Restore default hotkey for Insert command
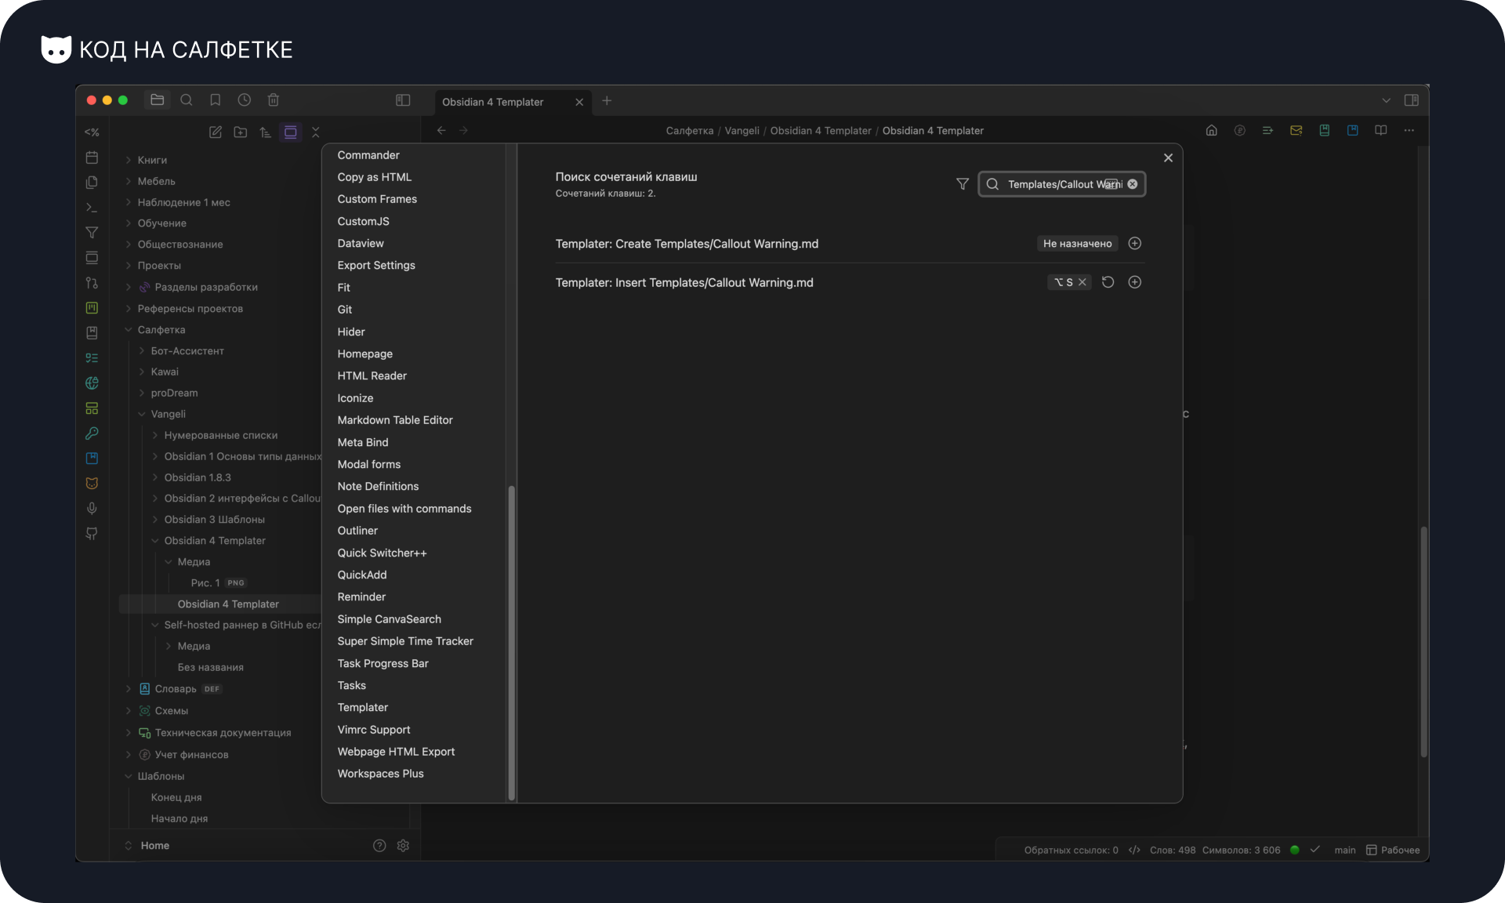 [1108, 282]
